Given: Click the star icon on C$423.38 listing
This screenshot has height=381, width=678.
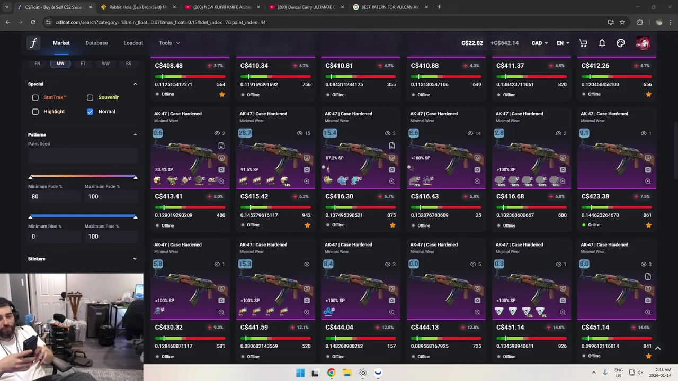Looking at the screenshot, I should point(649,225).
